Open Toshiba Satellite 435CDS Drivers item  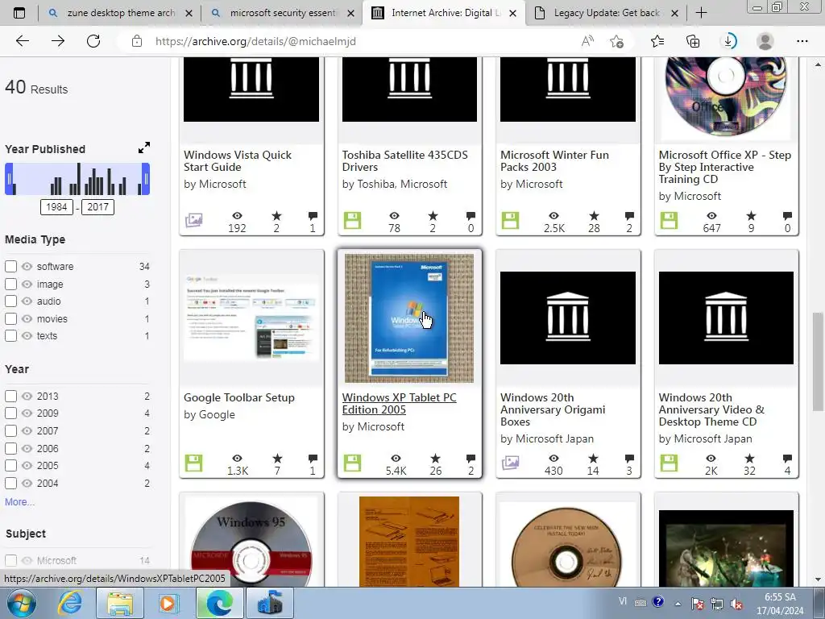point(404,160)
